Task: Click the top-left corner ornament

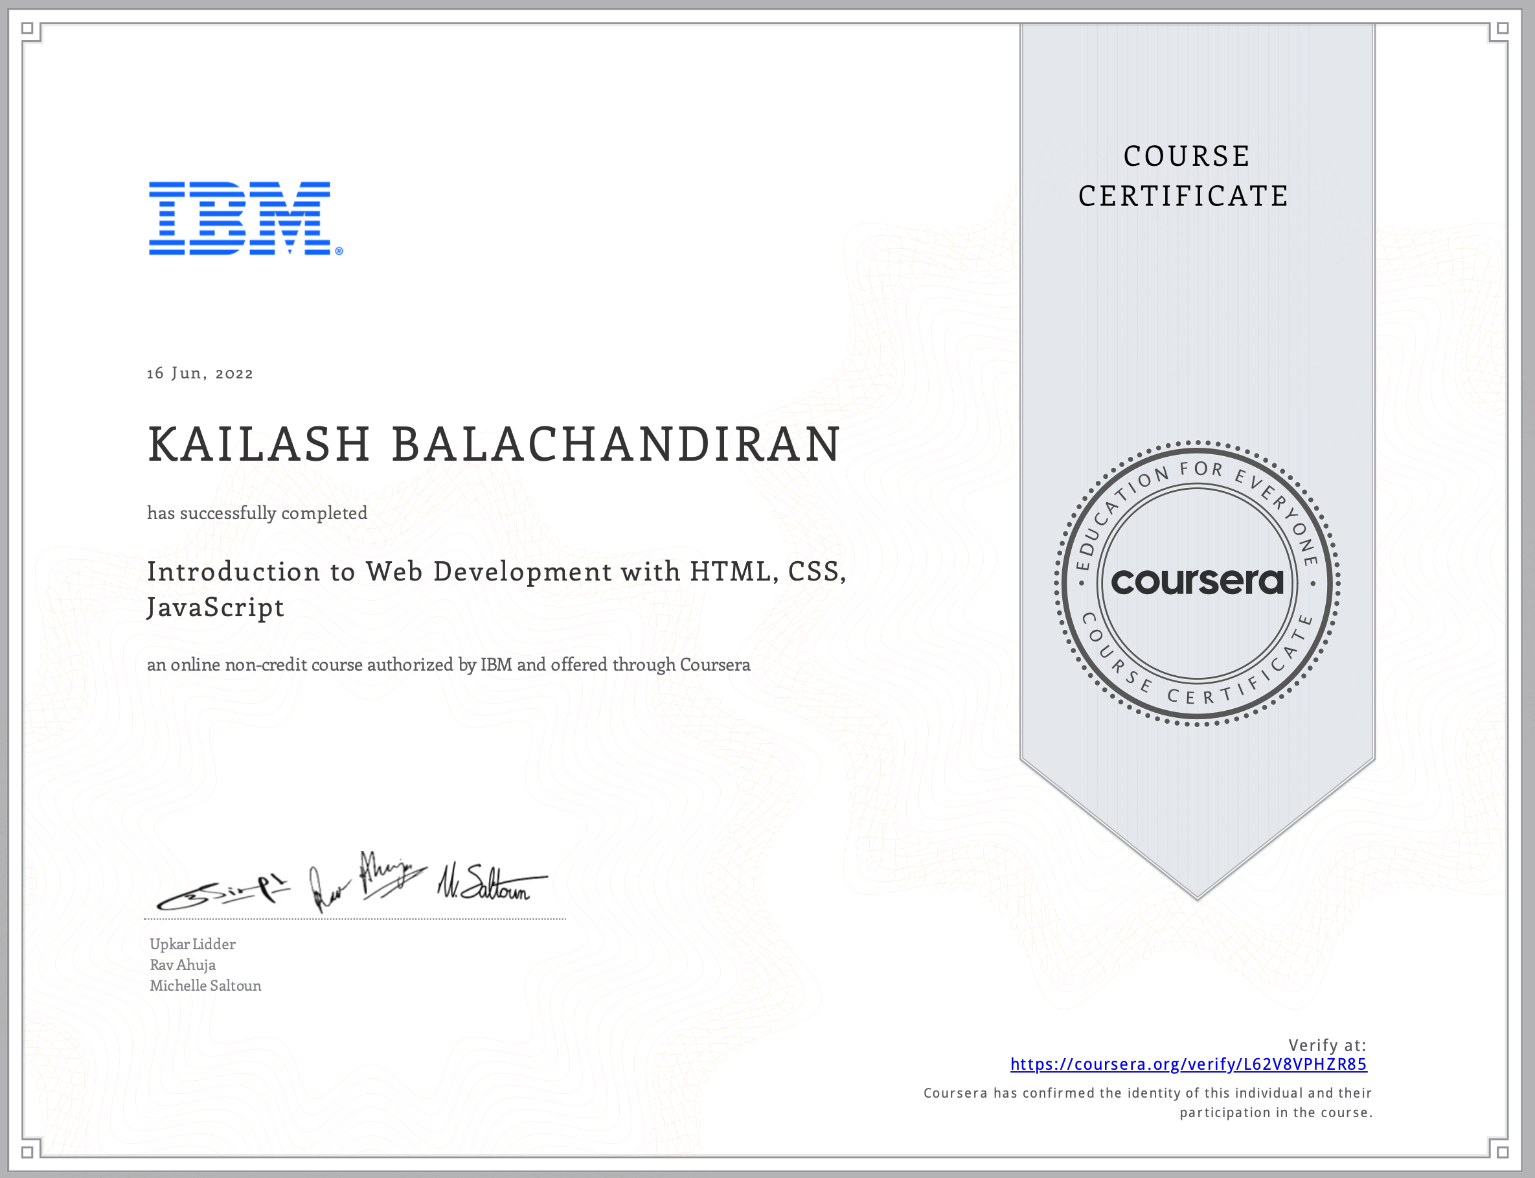Action: [x=28, y=29]
